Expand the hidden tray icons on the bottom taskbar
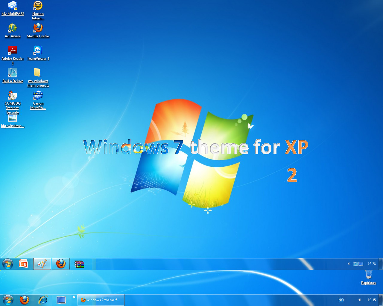 (359, 300)
